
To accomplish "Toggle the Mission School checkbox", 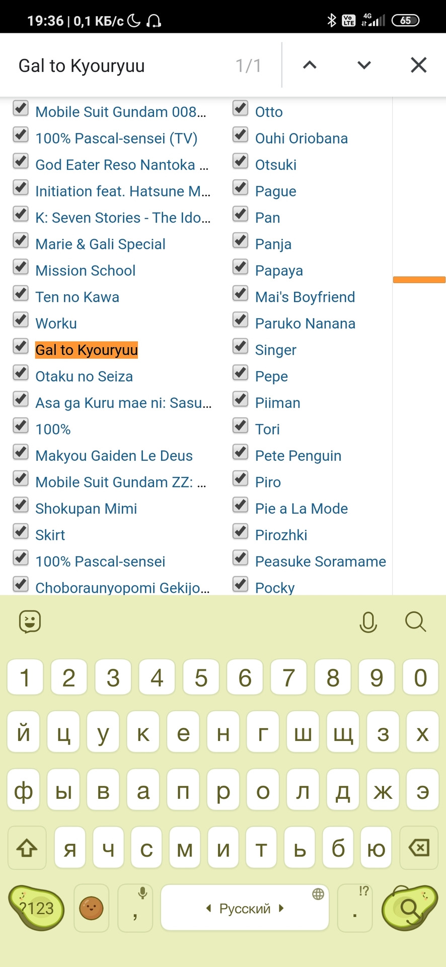I will (21, 267).
